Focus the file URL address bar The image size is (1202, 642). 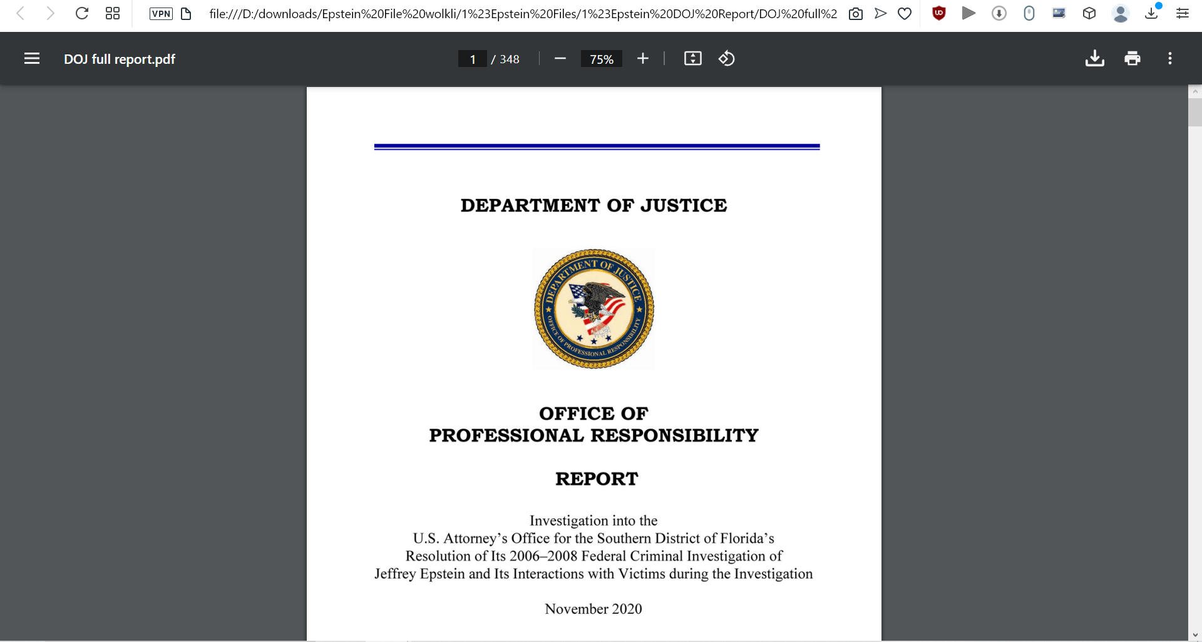click(x=523, y=14)
